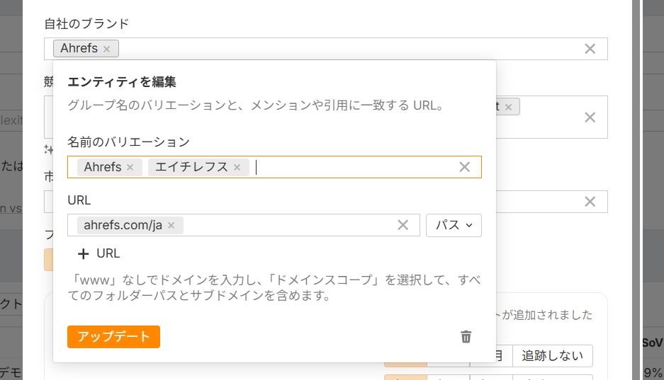Open the パス scope dropdown
Viewport: 664px width, 380px height.
454,225
